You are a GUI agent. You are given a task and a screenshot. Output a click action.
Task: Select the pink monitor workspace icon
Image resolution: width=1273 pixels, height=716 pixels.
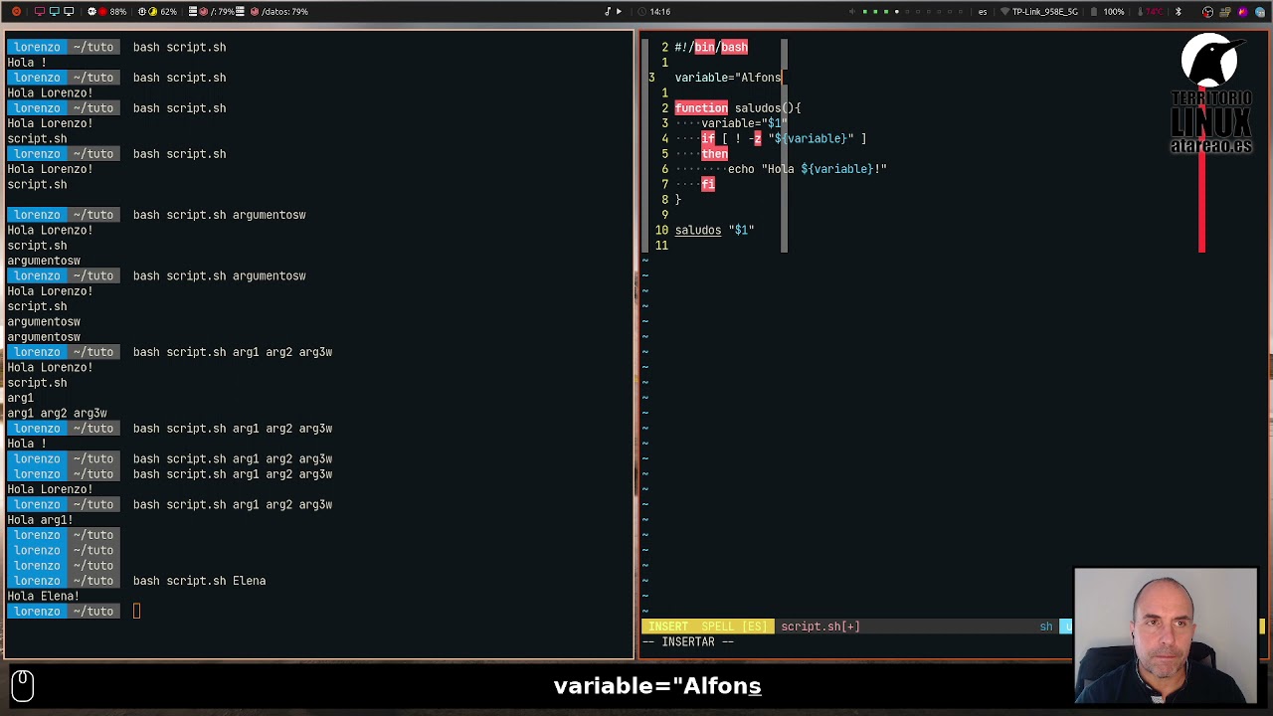(x=40, y=12)
